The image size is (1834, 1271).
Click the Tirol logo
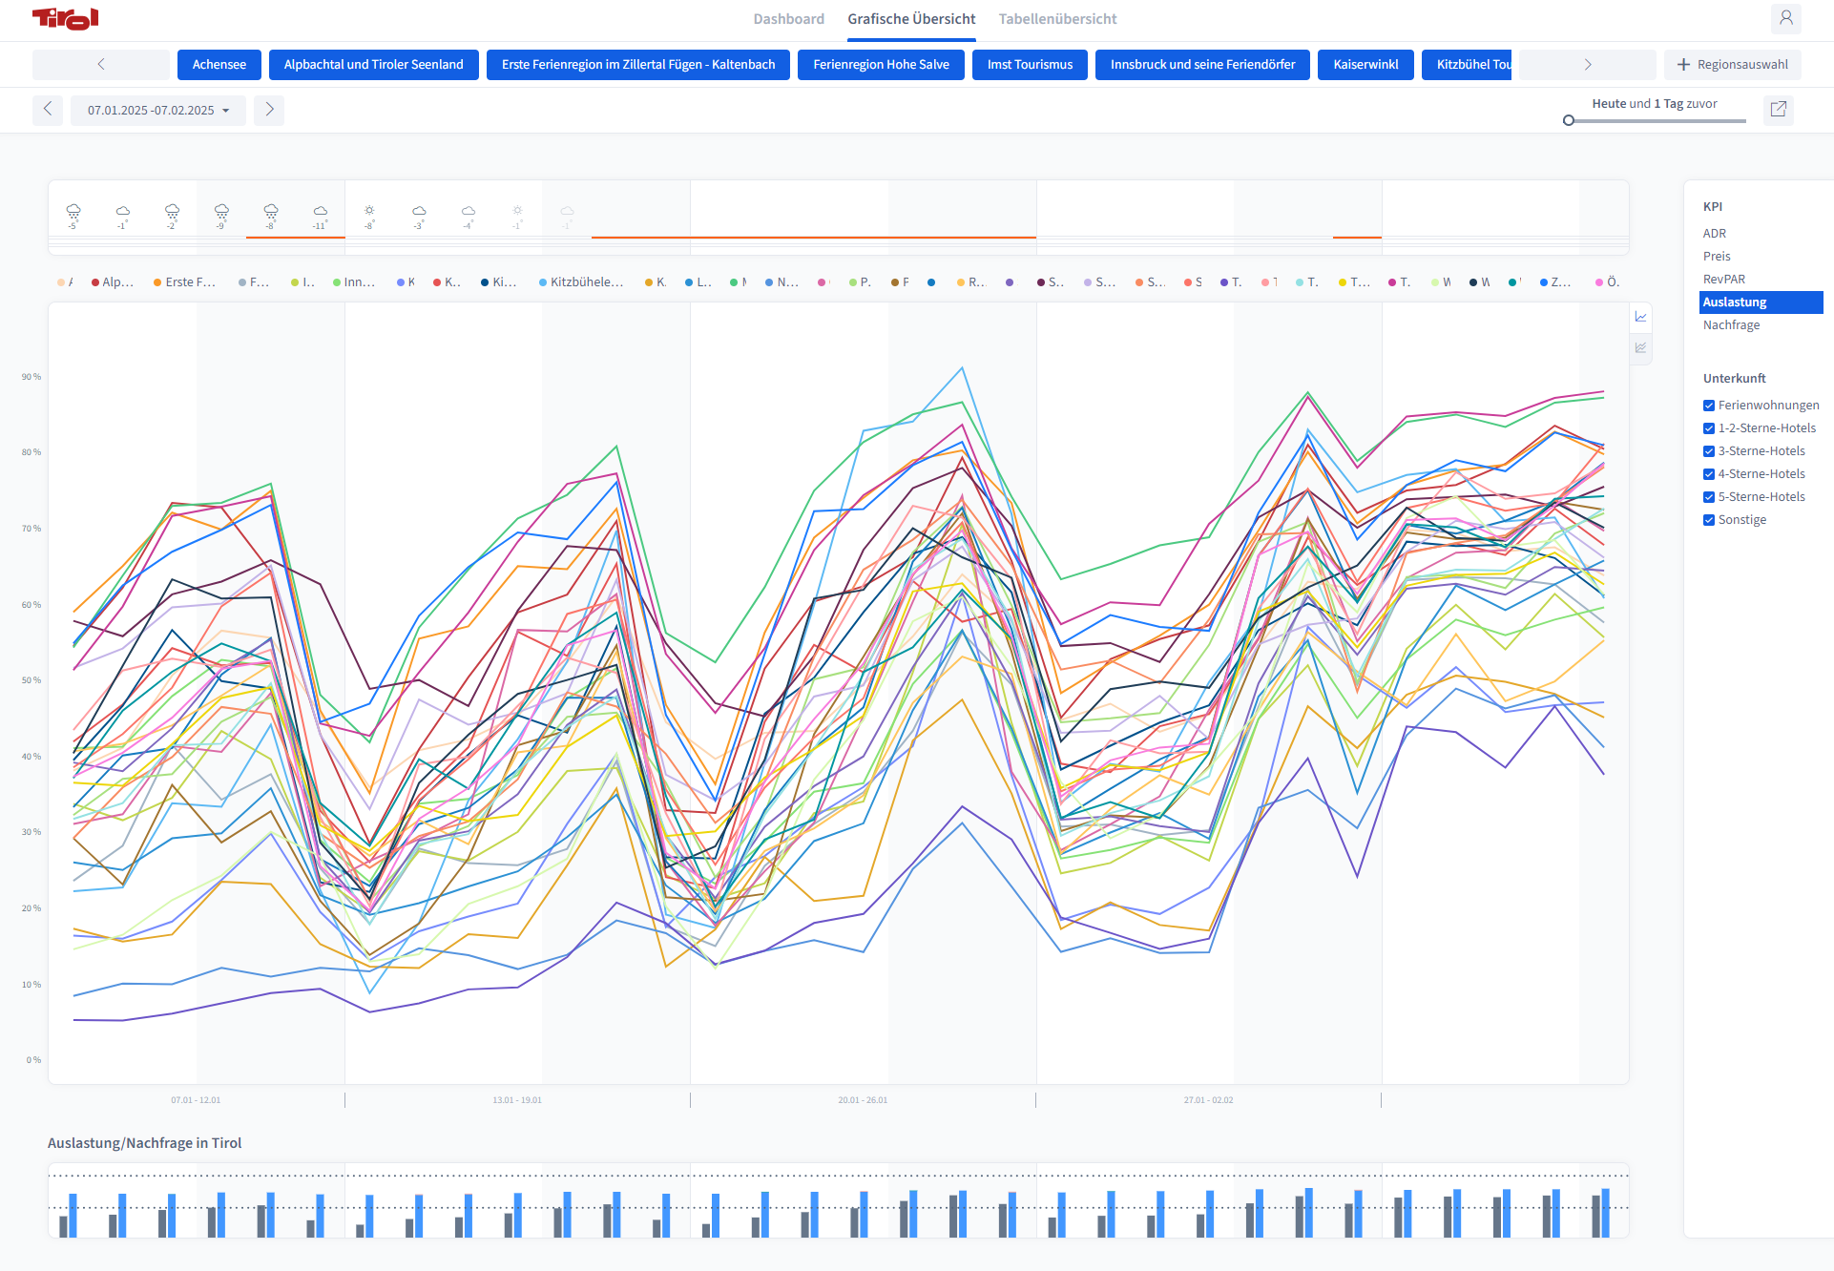click(65, 18)
